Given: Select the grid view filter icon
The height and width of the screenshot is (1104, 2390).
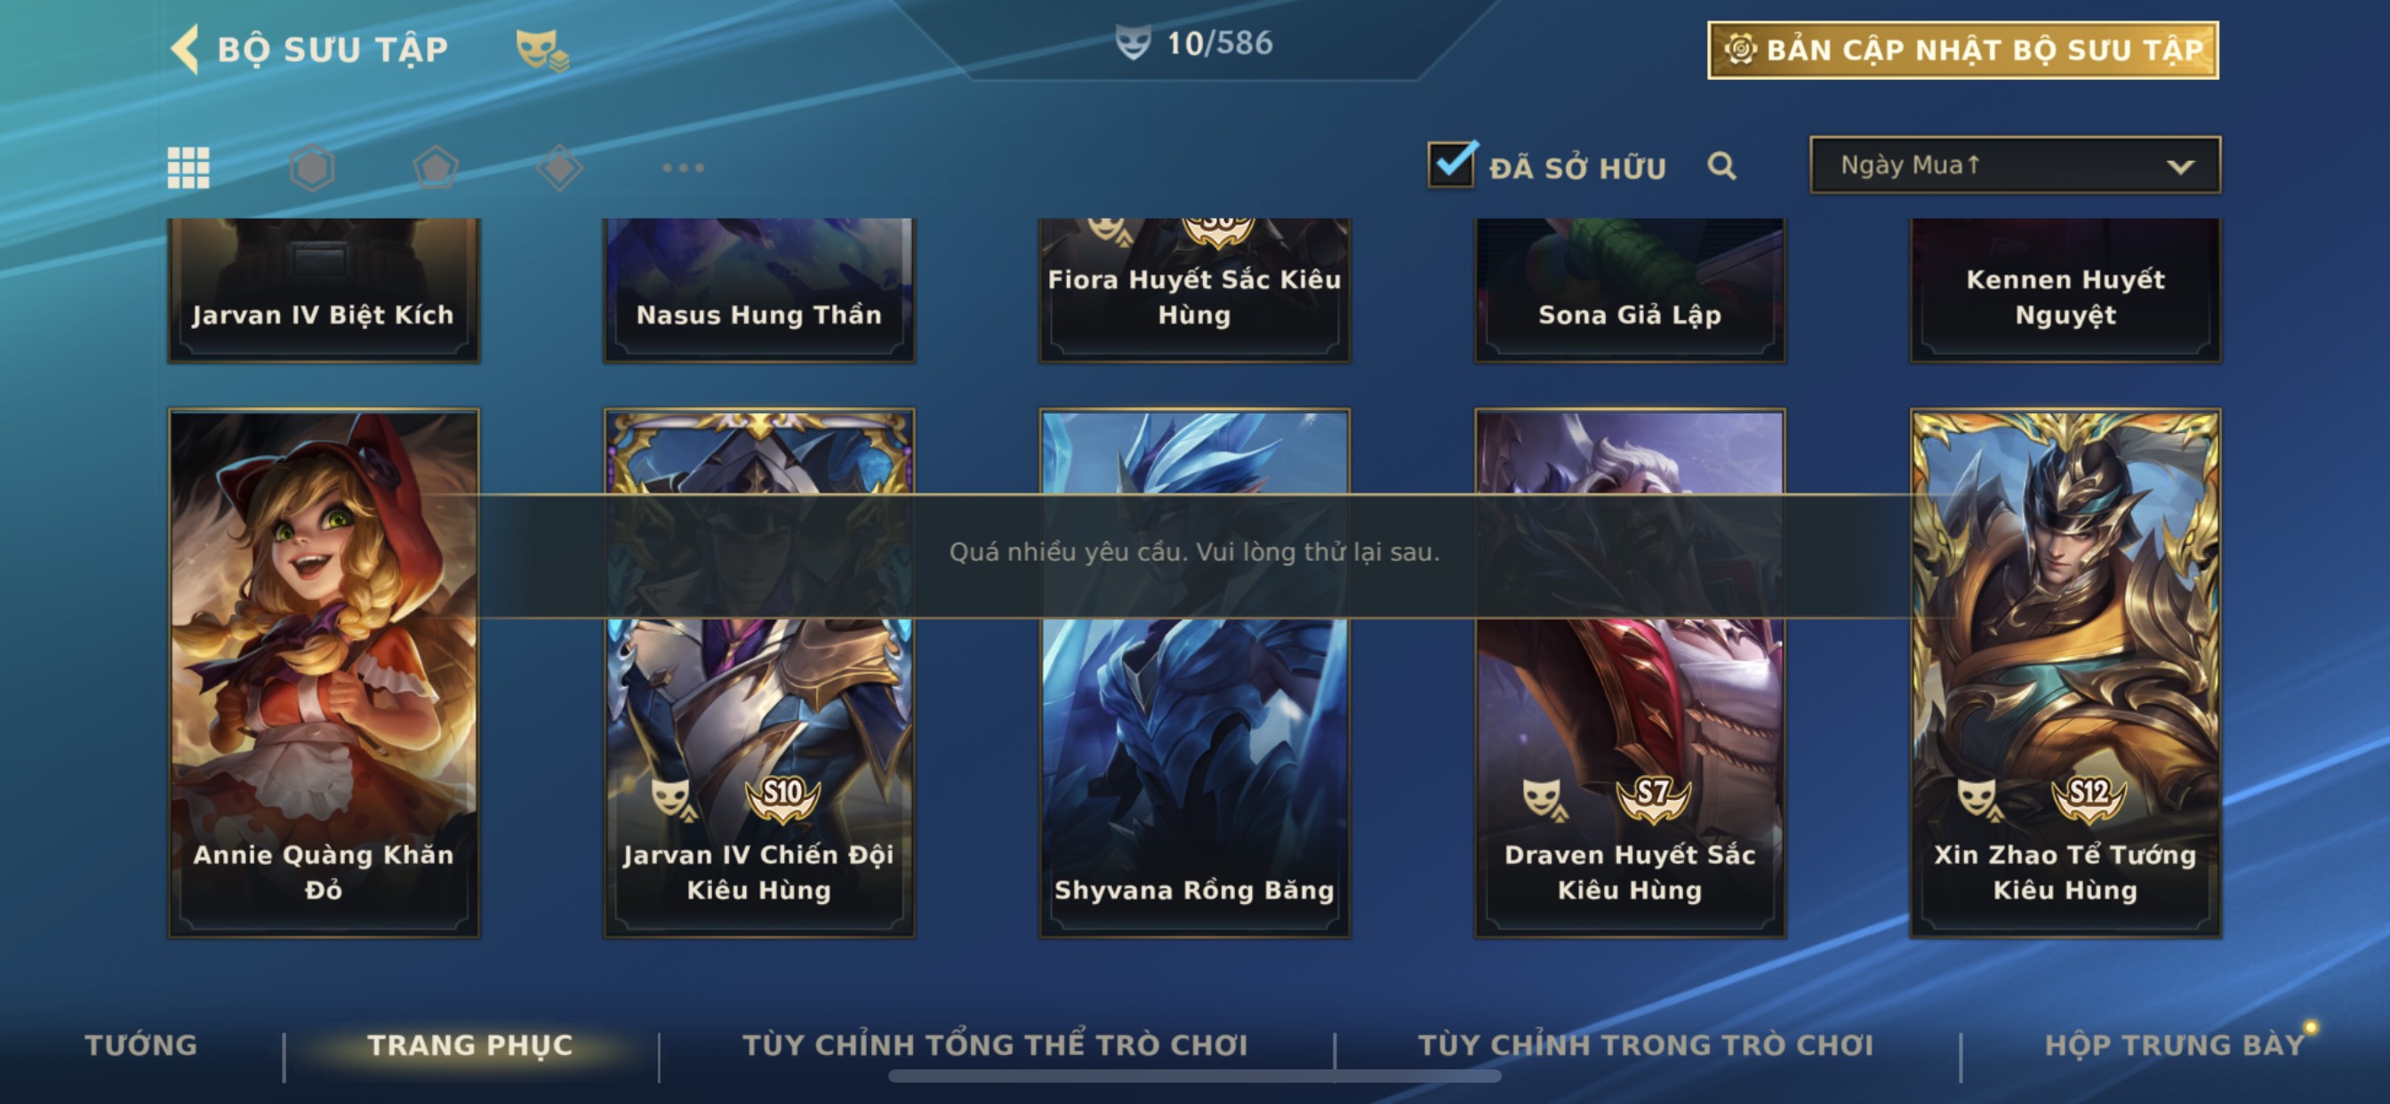Looking at the screenshot, I should pyautogui.click(x=188, y=168).
